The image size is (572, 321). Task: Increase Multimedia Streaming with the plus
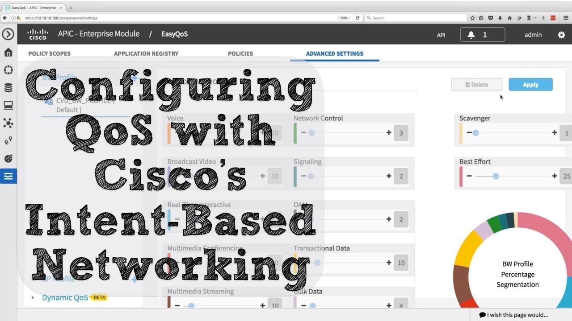click(262, 305)
